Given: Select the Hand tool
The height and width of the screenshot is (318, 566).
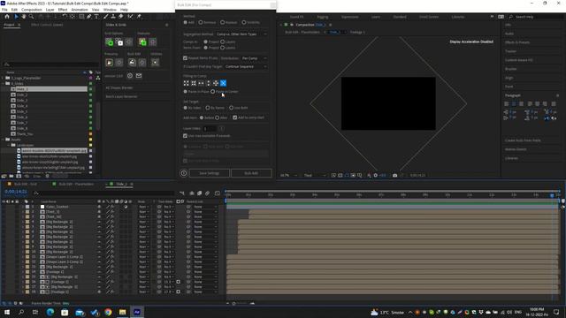Looking at the screenshot, I should tap(24, 17).
